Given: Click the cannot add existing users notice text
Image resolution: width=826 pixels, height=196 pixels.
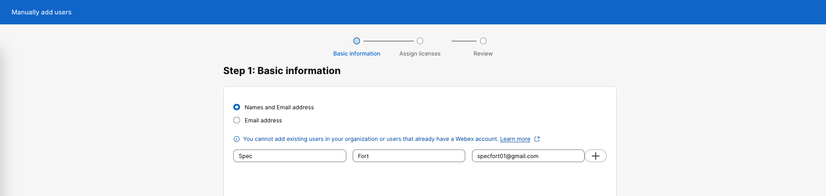Looking at the screenshot, I should pyautogui.click(x=370, y=139).
